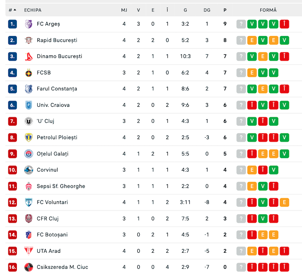This screenshot has height=275, width=302.
Task: Click the CFR Cluj club crest
Action: point(29,219)
